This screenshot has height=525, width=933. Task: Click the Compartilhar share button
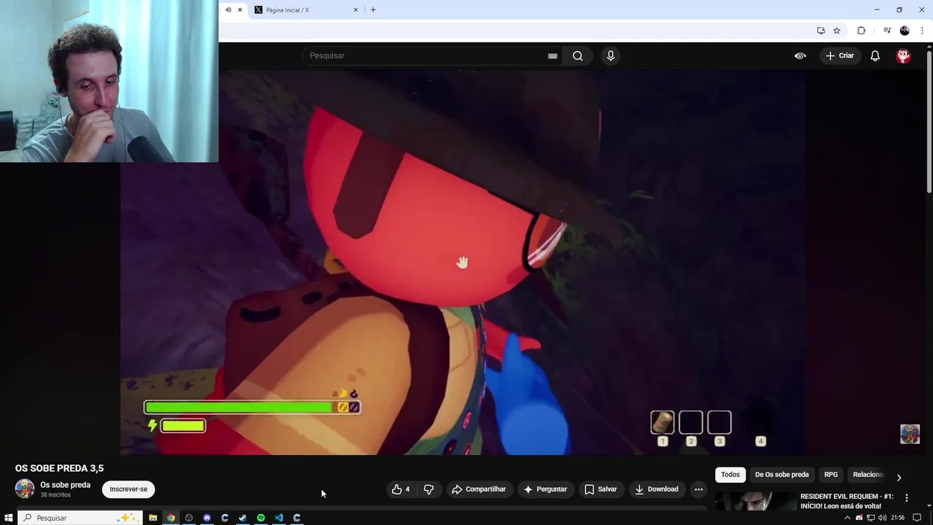pos(478,489)
